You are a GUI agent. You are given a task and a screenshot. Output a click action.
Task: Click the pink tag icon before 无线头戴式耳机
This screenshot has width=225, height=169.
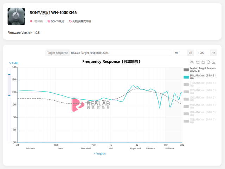click(x=70, y=21)
